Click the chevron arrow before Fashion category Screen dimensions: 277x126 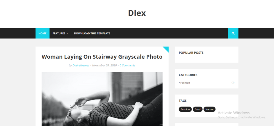coord(179,82)
